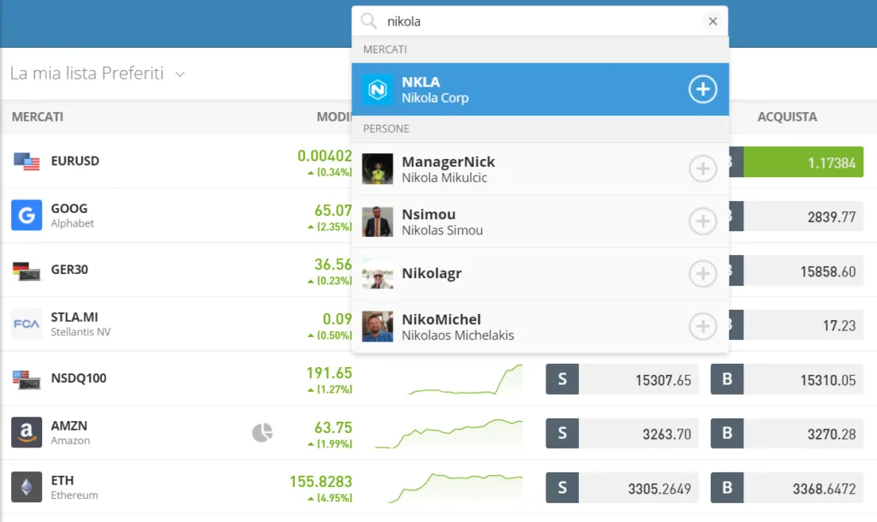Add NKLA Nikola Corp to watchlist

pyautogui.click(x=702, y=89)
